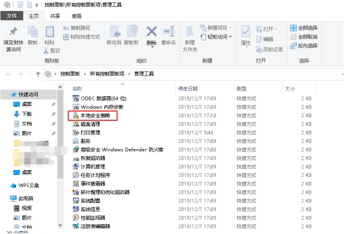Select 服务 shortcut

(x=81, y=141)
